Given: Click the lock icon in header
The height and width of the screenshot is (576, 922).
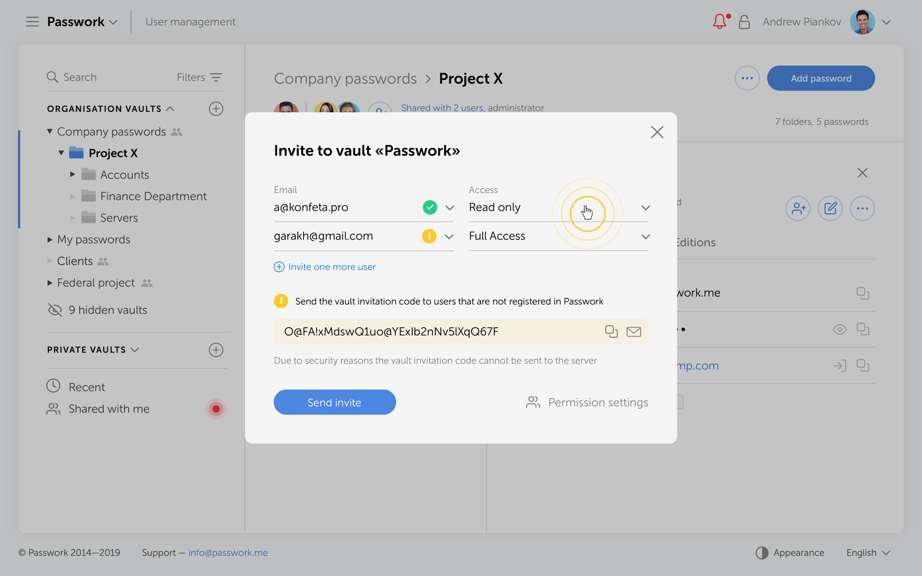Looking at the screenshot, I should point(744,22).
